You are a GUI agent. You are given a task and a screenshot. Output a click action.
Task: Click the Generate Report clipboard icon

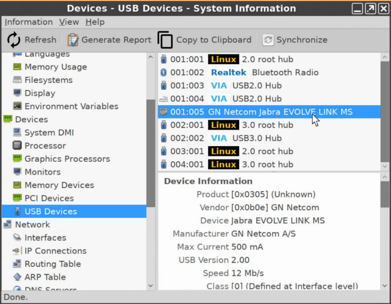click(x=73, y=40)
